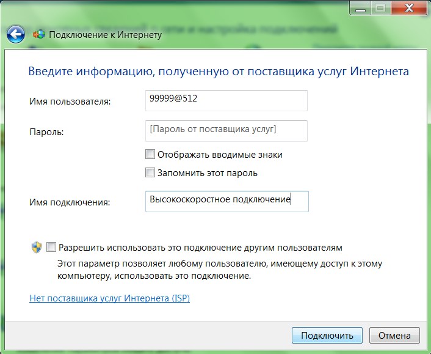Image resolution: width=431 pixels, height=354 pixels.
Task: Select the 'Высокоскоростное подключение' name field
Action: pyautogui.click(x=226, y=201)
